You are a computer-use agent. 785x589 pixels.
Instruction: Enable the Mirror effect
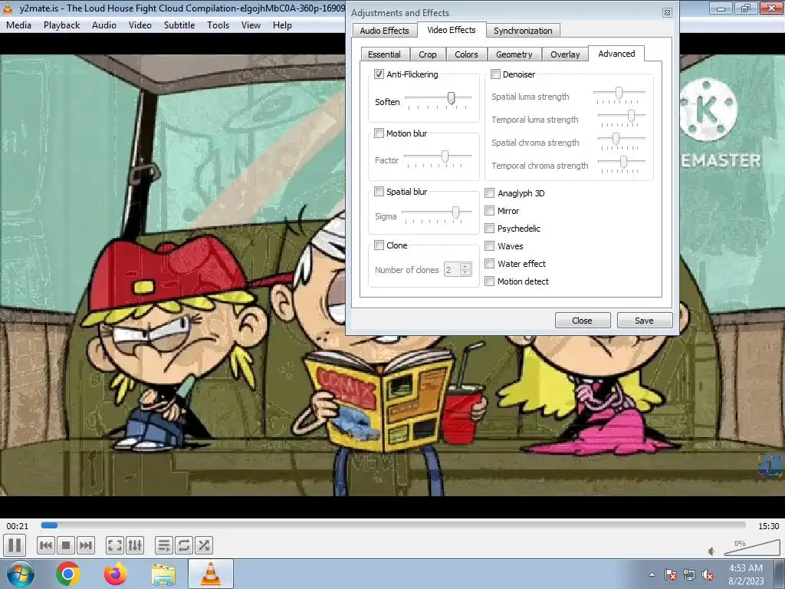click(x=490, y=211)
